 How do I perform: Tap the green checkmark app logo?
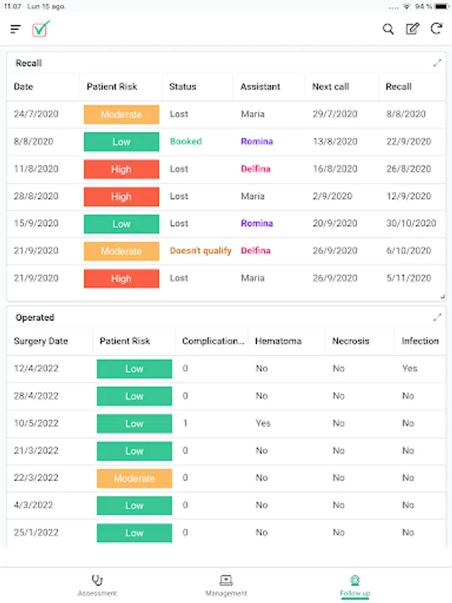pos(41,29)
